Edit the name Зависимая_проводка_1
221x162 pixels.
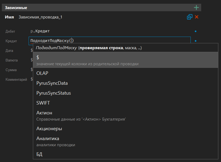pos(40,17)
